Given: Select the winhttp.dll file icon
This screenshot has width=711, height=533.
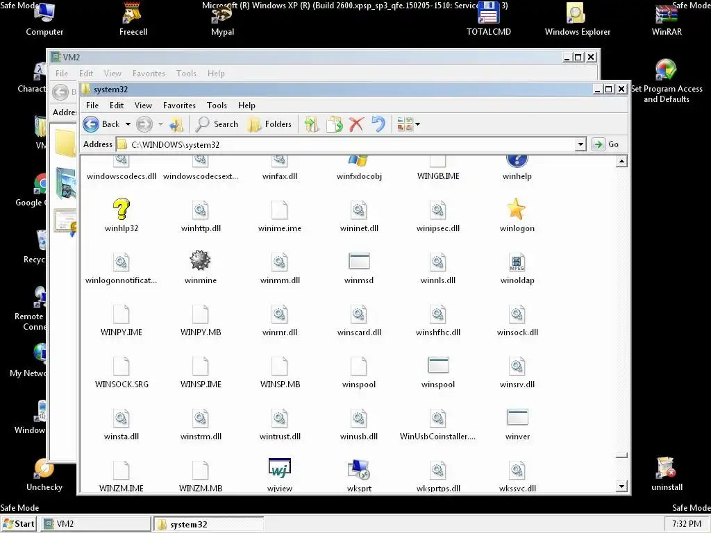Looking at the screenshot, I should coord(200,210).
